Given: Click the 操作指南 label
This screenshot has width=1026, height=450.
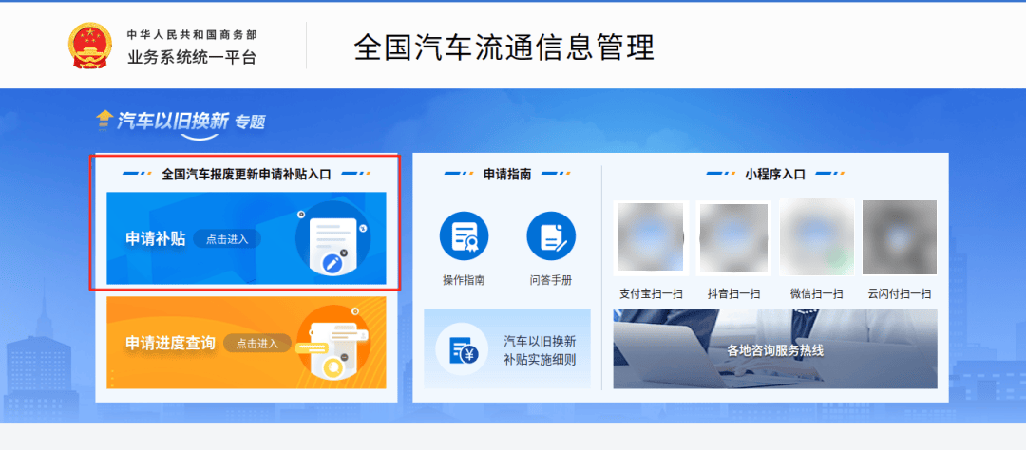Looking at the screenshot, I should [x=464, y=281].
